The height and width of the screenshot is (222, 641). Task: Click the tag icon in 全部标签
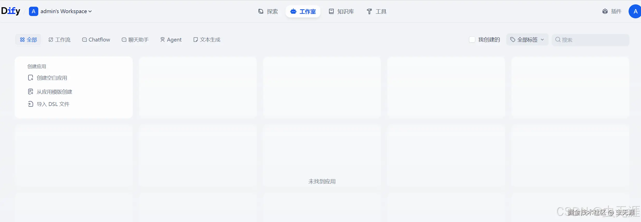point(513,40)
